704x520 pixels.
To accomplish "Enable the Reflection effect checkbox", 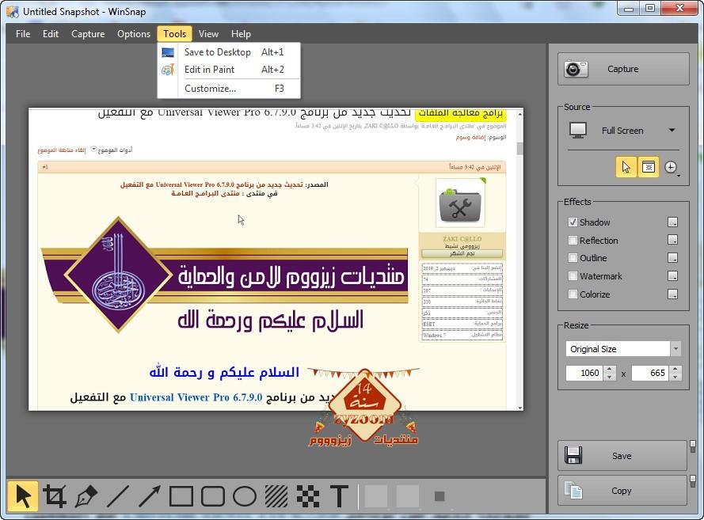I will point(573,240).
